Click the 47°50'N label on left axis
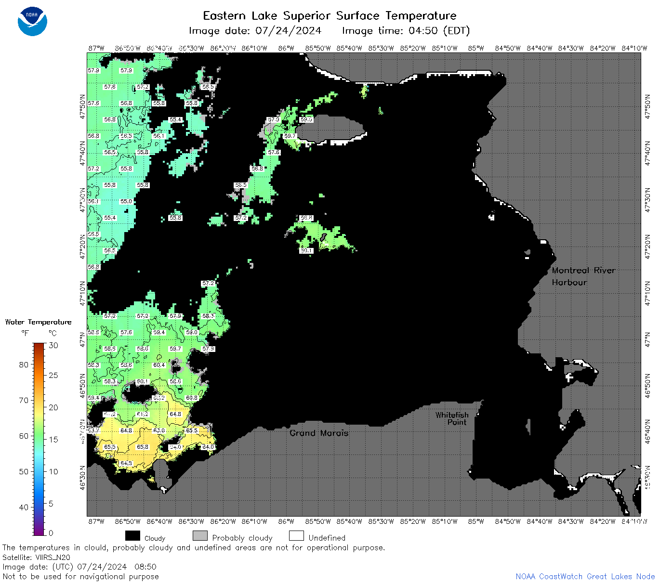This screenshot has width=660, height=584. [x=82, y=106]
